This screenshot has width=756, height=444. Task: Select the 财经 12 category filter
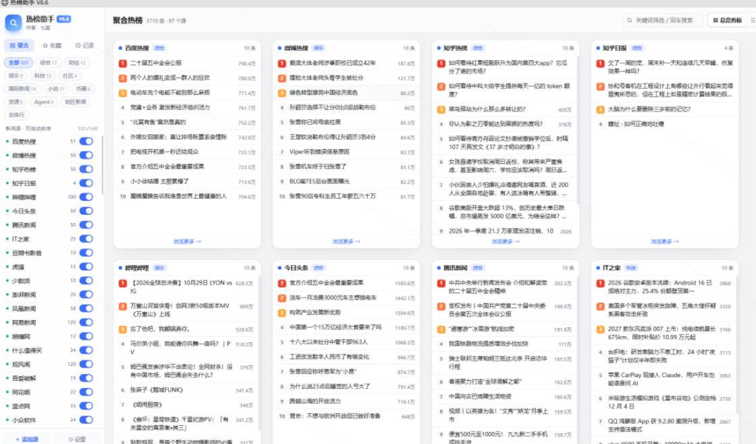tap(77, 63)
